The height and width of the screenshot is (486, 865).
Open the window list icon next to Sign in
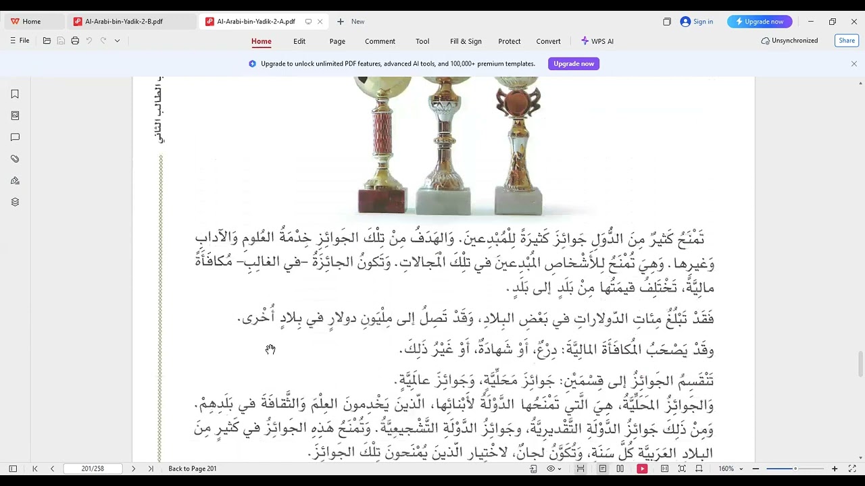click(667, 22)
